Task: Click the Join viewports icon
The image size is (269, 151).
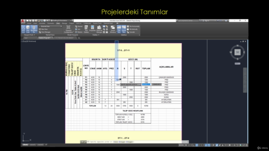Action: [78, 29]
